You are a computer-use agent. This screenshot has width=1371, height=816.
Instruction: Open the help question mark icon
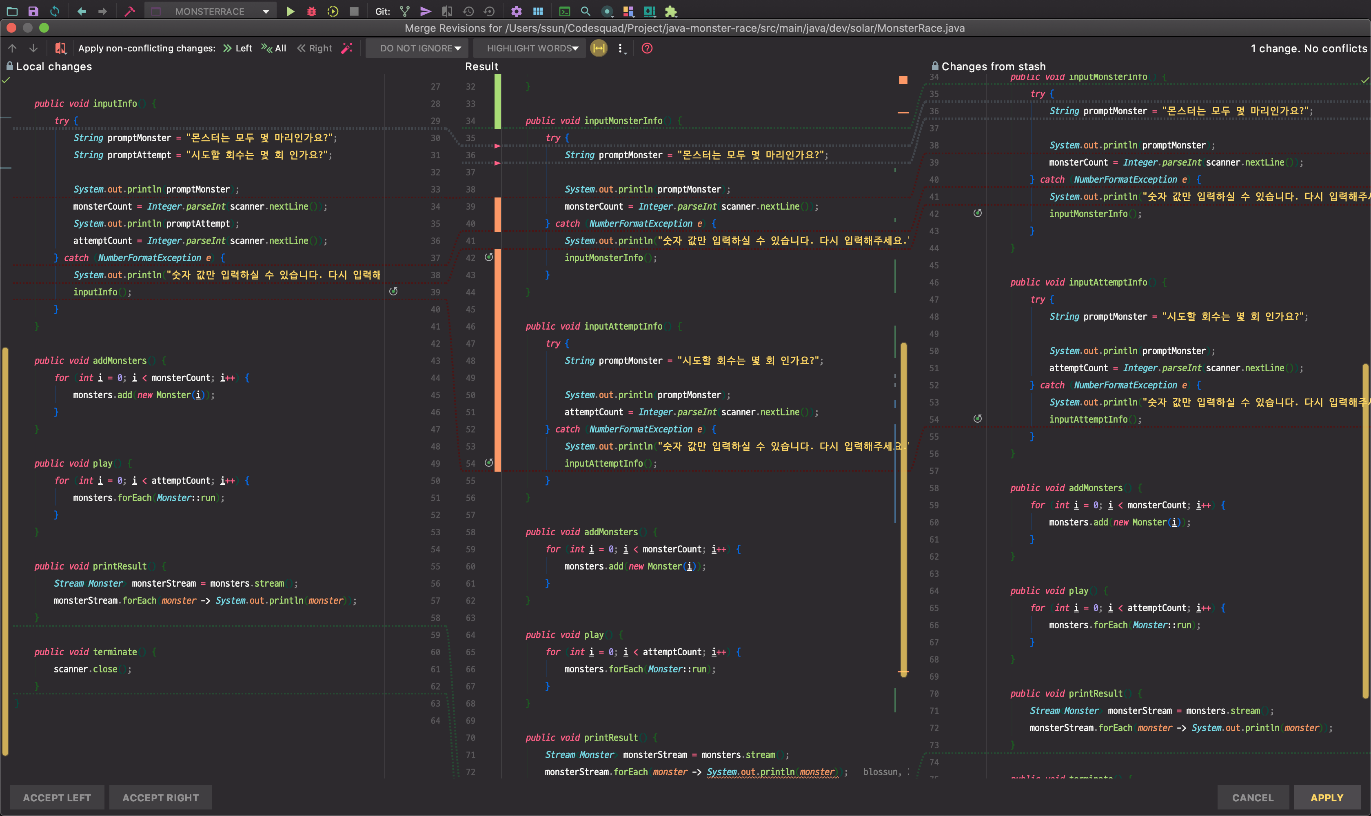pyautogui.click(x=647, y=49)
